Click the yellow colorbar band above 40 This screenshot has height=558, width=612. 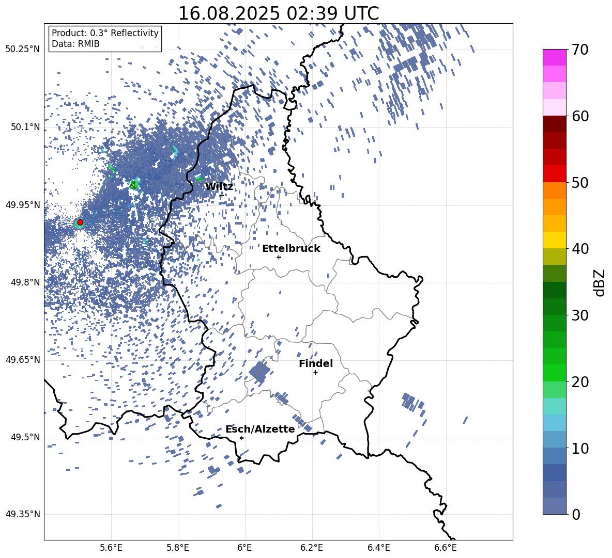(554, 240)
